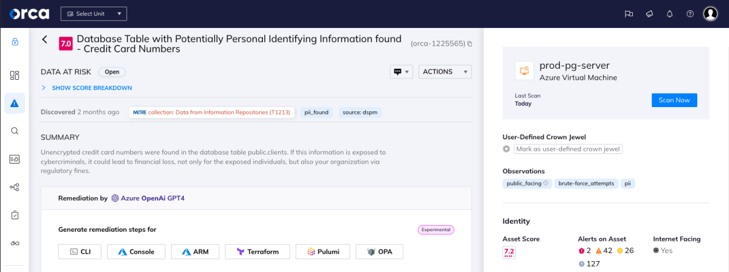Click the public_facing observation tag
Viewport: 729px width, 272px height.
(x=526, y=184)
